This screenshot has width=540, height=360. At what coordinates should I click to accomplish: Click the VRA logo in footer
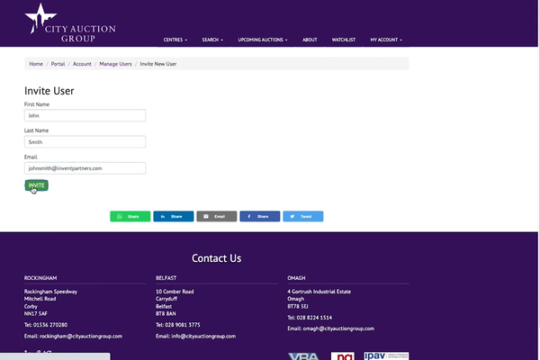click(304, 356)
